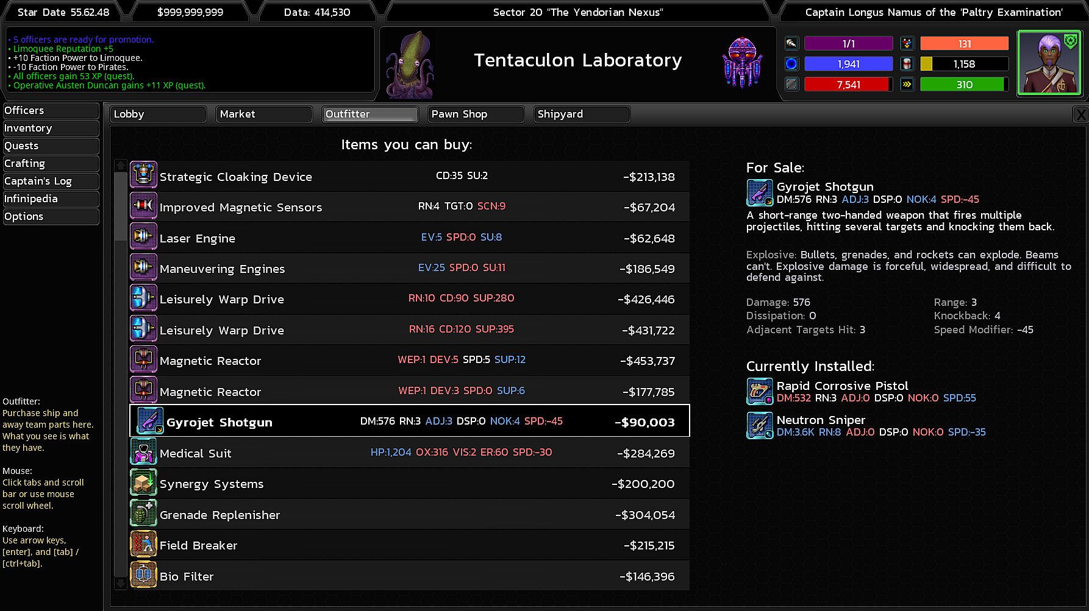
Task: Click the Grenade Replenisher icon
Action: (x=143, y=514)
